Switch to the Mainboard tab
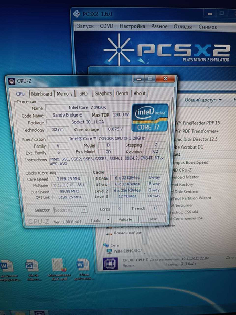This screenshot has width=236, height=315. tap(41, 94)
